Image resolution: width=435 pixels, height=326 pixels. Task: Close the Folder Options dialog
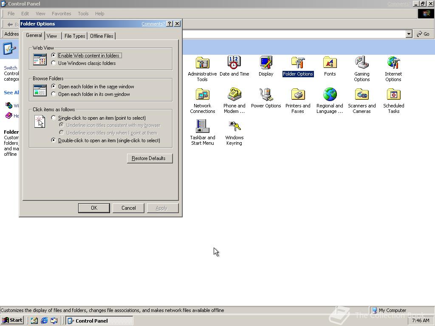[177, 24]
